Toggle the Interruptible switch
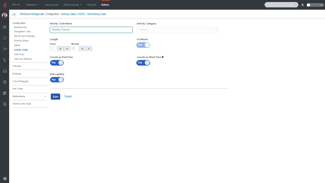This screenshot has width=325, height=183. (57, 80)
